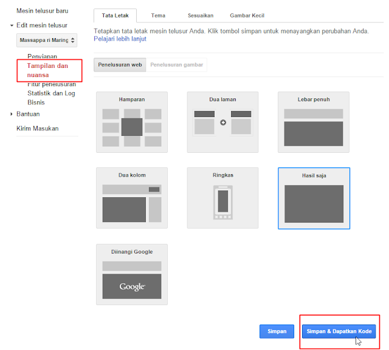Image resolution: width=389 pixels, height=350 pixels.
Task: Open the Pelajari lebih lanjut link
Action: pos(120,39)
